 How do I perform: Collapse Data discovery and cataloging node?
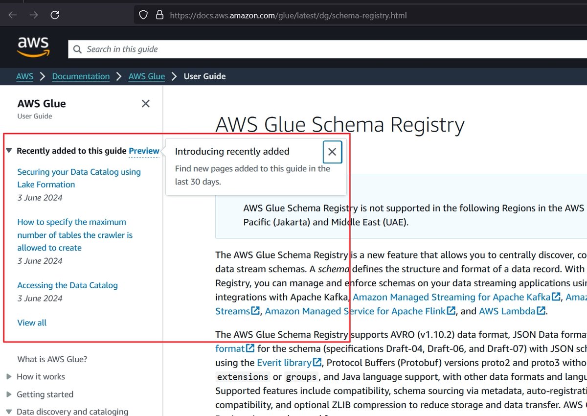(x=9, y=412)
